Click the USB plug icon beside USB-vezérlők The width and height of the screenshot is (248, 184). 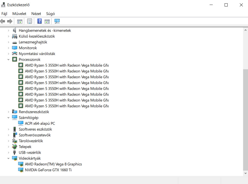(x=15, y=152)
